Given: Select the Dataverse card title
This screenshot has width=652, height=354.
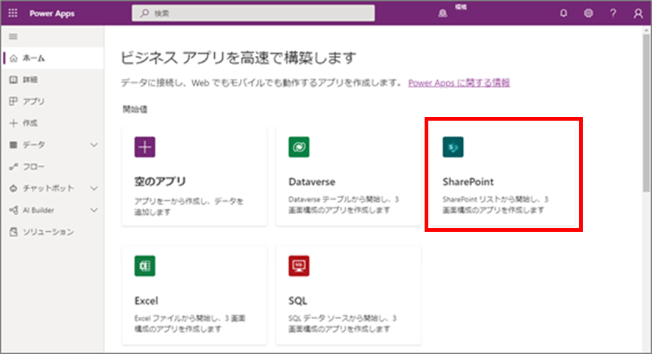Looking at the screenshot, I should 312,182.
